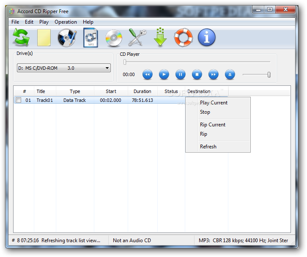
Task: Click the MP3 CBR 128 kbps status entry
Action: [244, 241]
